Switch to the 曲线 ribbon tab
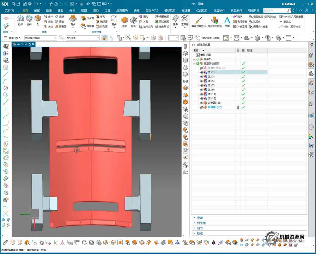 coord(49,11)
